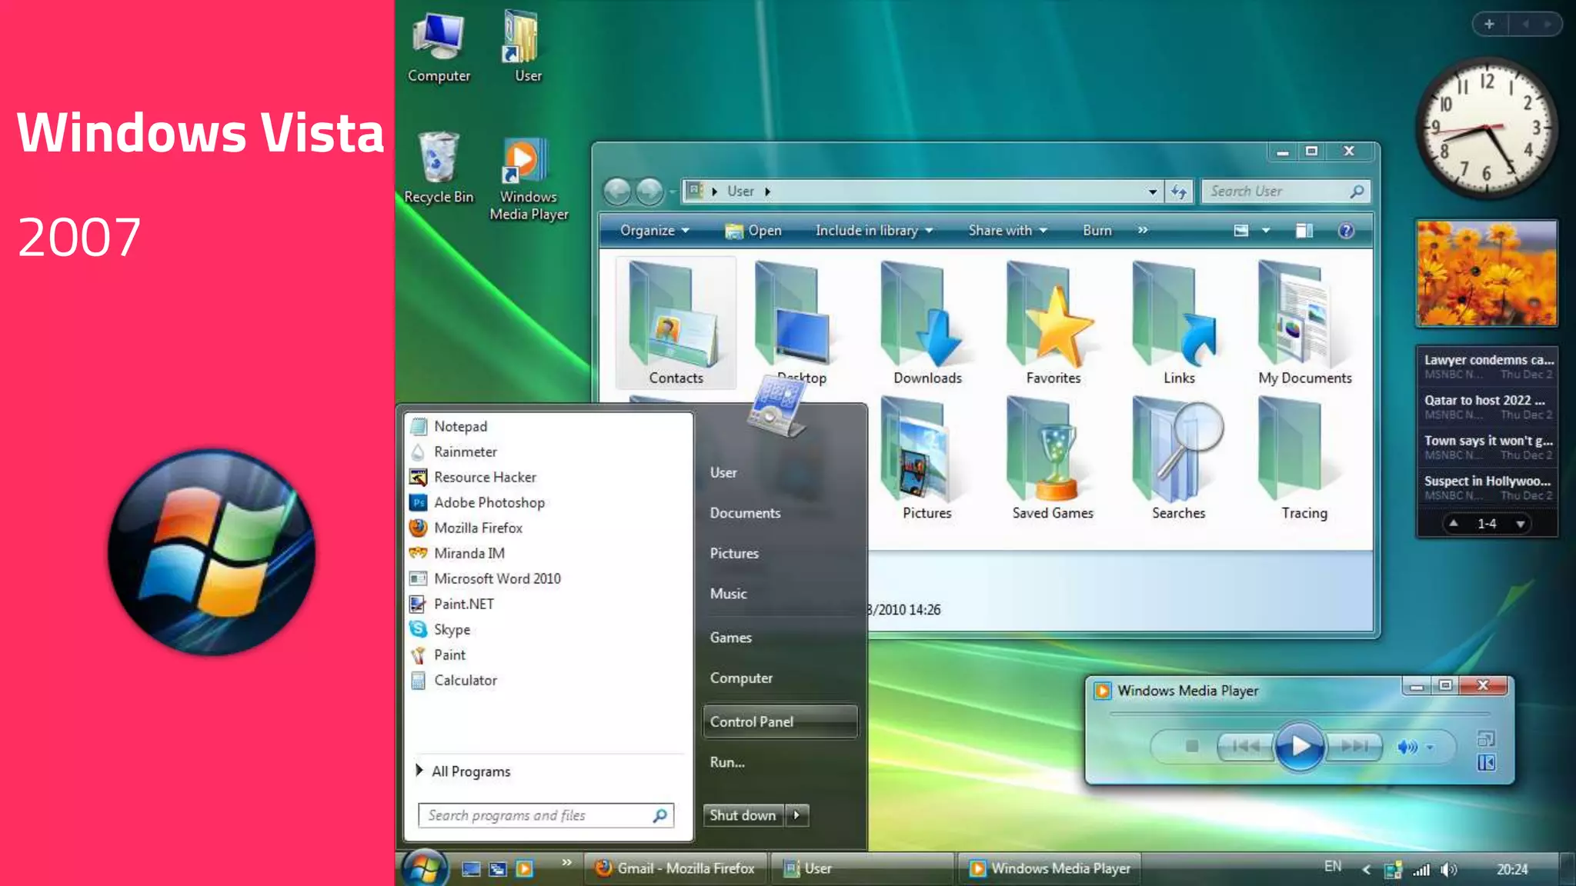Expand the Organize dropdown menu

[655, 231]
